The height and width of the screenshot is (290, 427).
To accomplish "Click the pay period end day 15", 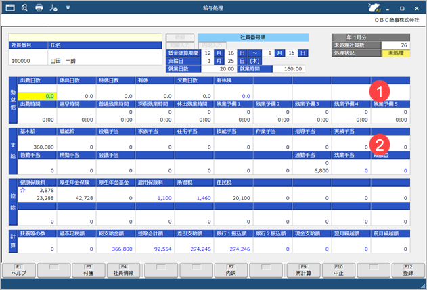I will (x=292, y=53).
